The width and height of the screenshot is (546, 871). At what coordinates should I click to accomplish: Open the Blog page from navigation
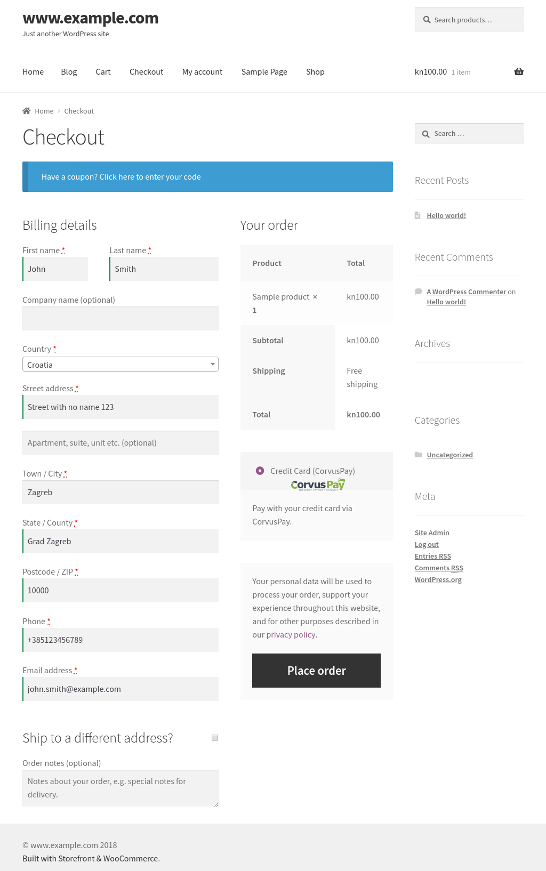coord(69,72)
